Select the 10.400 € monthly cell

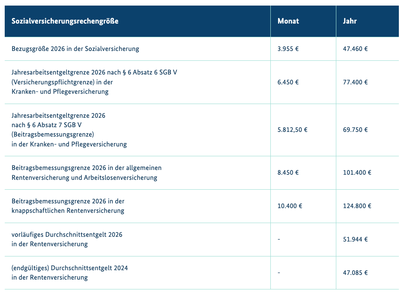point(290,206)
